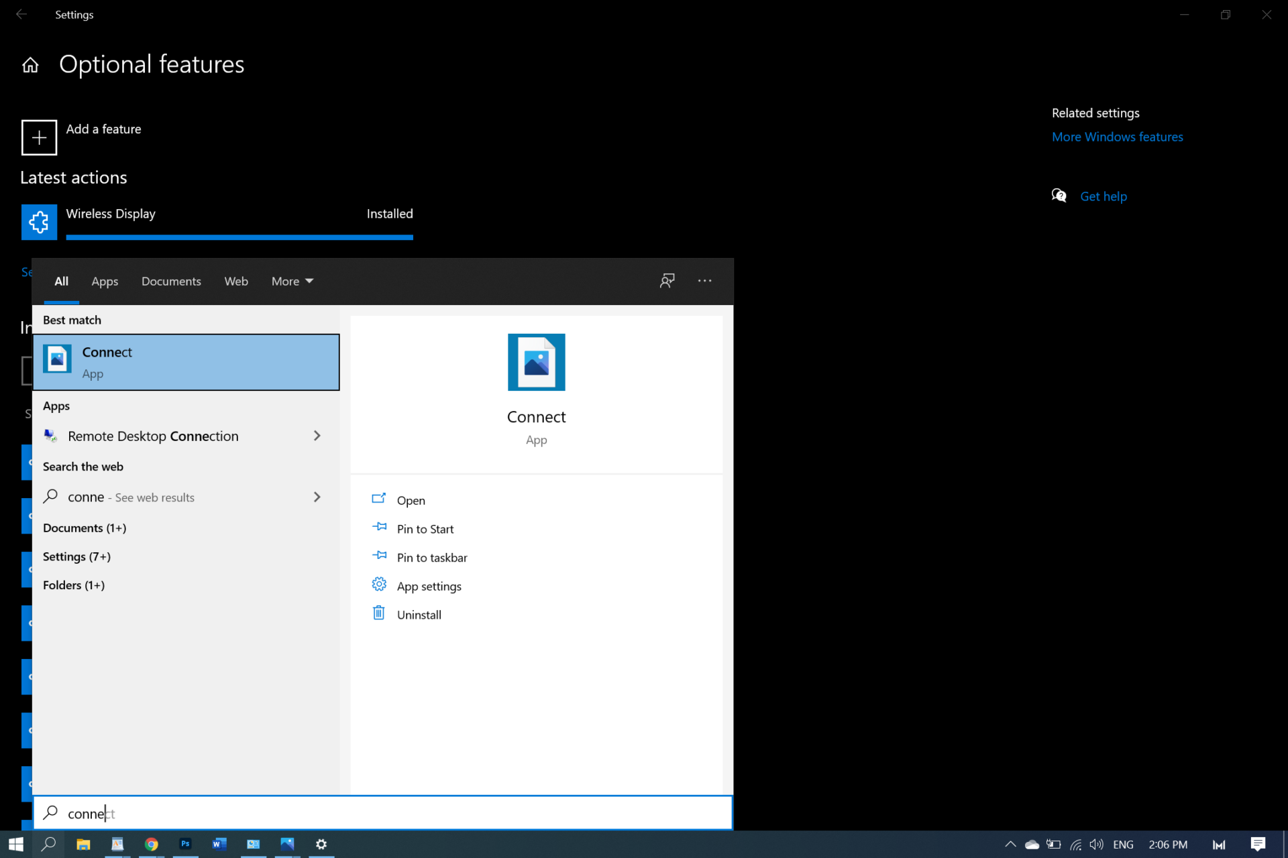Click the Wireless Display installation progress bar
Viewport: 1288px width, 858px height.
click(x=239, y=237)
